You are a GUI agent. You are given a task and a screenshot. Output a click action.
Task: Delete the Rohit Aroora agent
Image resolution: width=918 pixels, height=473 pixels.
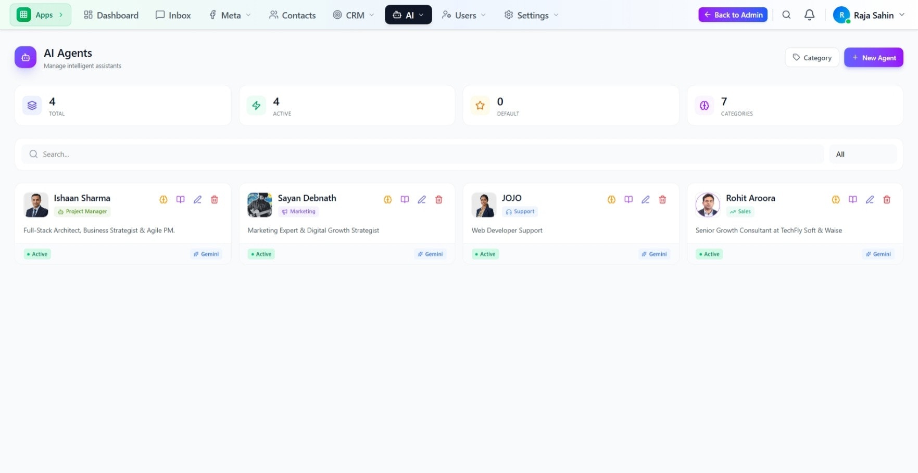tap(887, 199)
